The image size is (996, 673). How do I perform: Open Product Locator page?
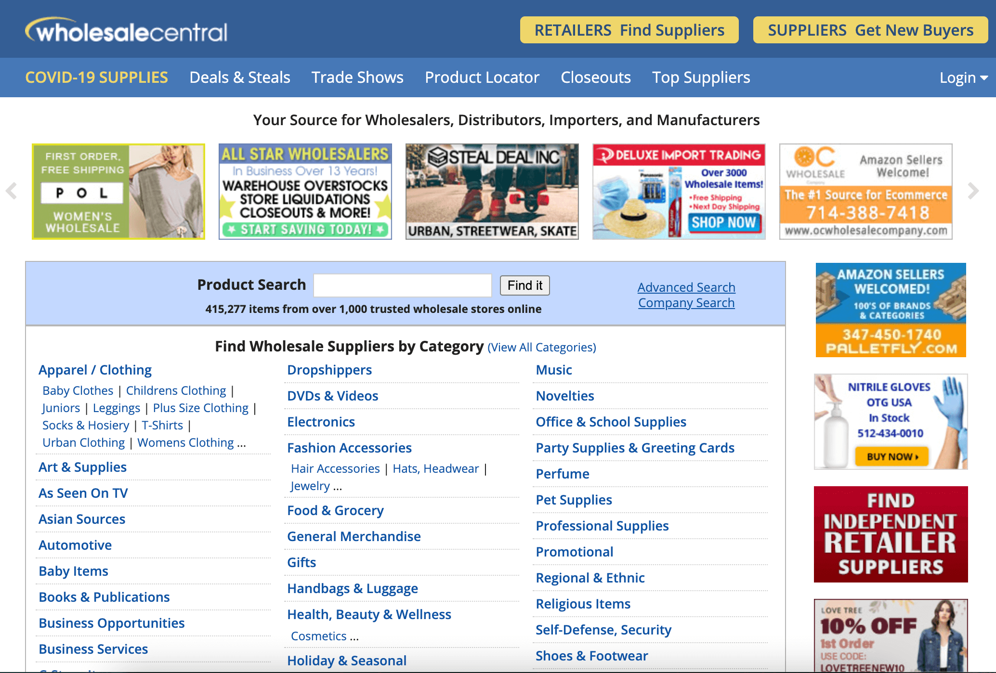(482, 78)
